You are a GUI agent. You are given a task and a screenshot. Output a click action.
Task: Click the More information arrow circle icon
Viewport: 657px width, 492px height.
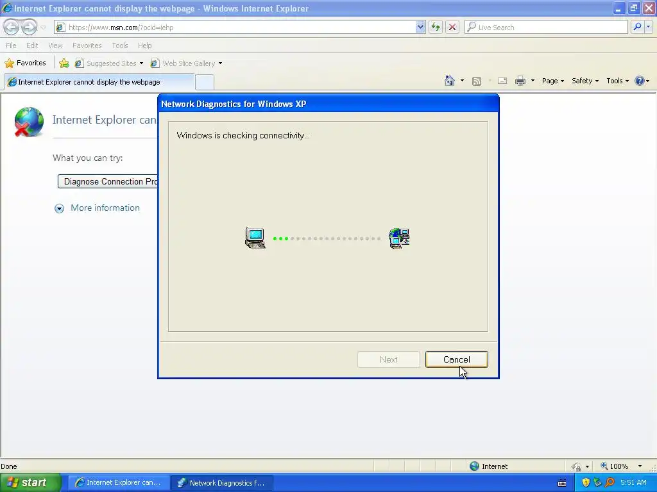pos(59,208)
